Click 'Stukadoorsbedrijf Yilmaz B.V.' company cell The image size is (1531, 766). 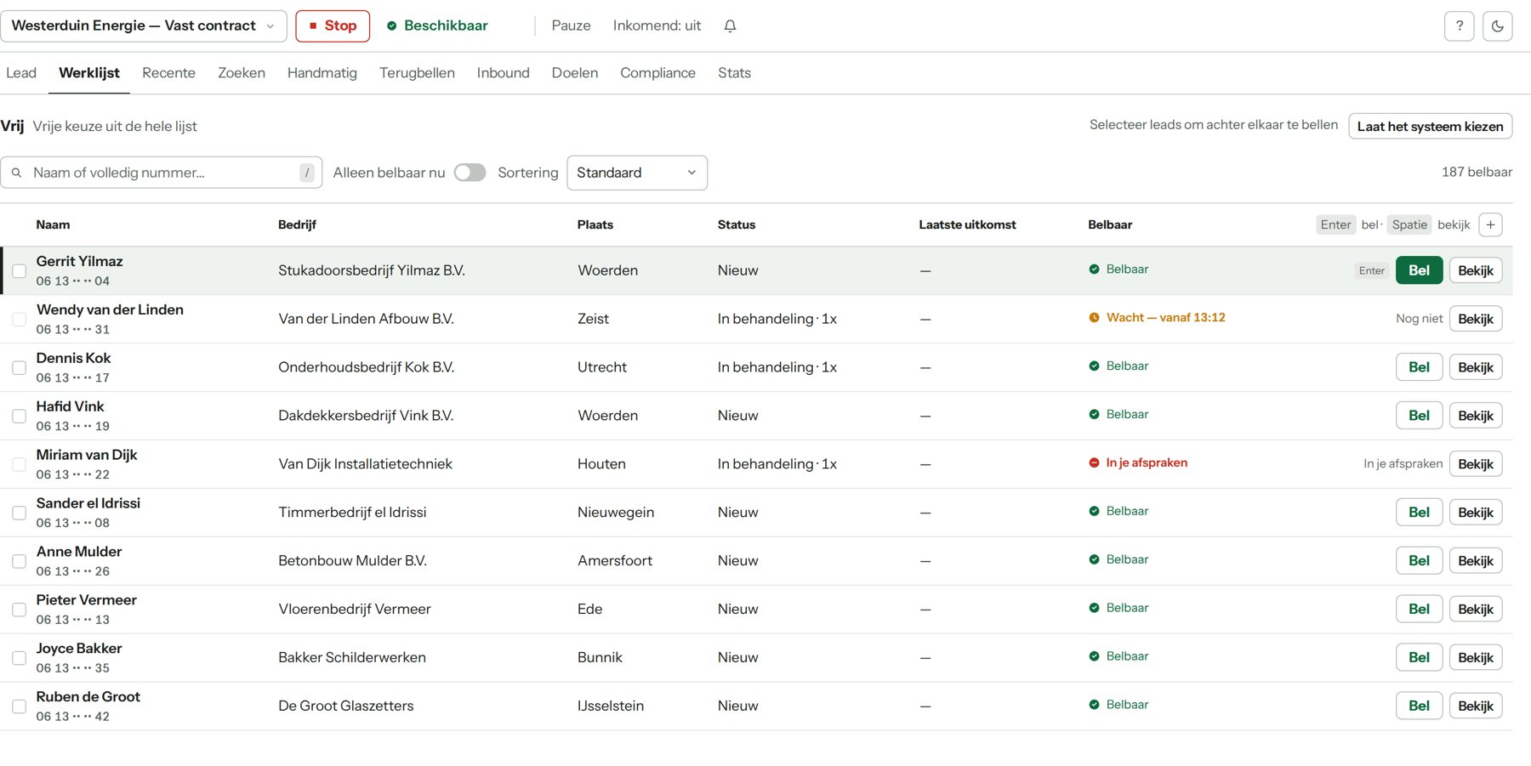(372, 270)
